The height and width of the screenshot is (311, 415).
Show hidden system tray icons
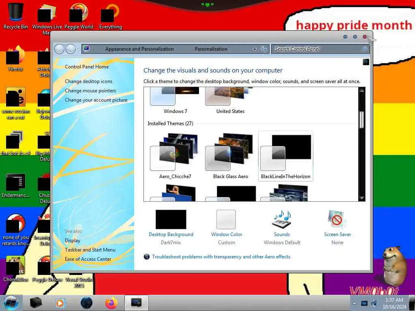tap(354, 303)
